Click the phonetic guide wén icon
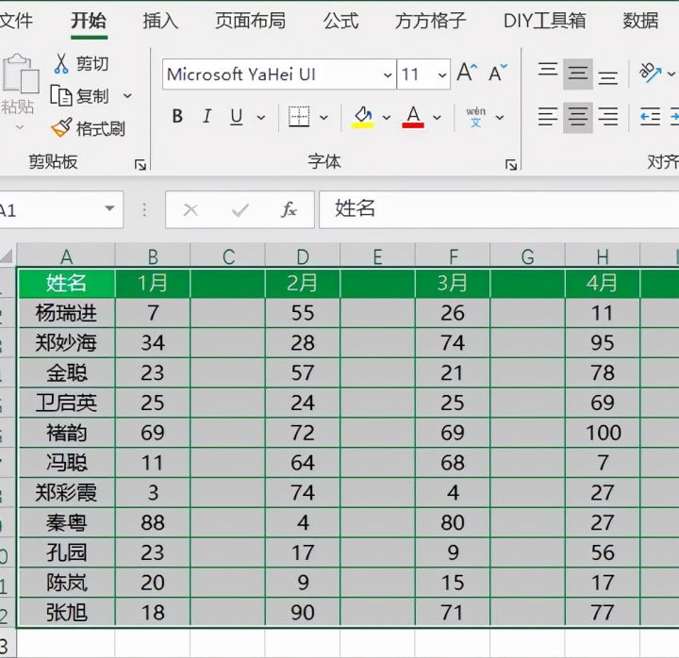 pyautogui.click(x=476, y=117)
